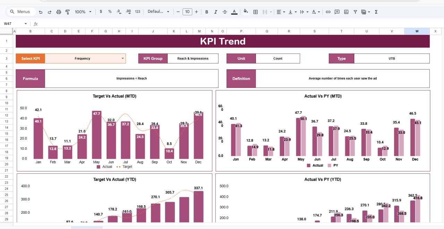Insert a comment using the comment icon
The image size is (444, 229).
[337, 11]
